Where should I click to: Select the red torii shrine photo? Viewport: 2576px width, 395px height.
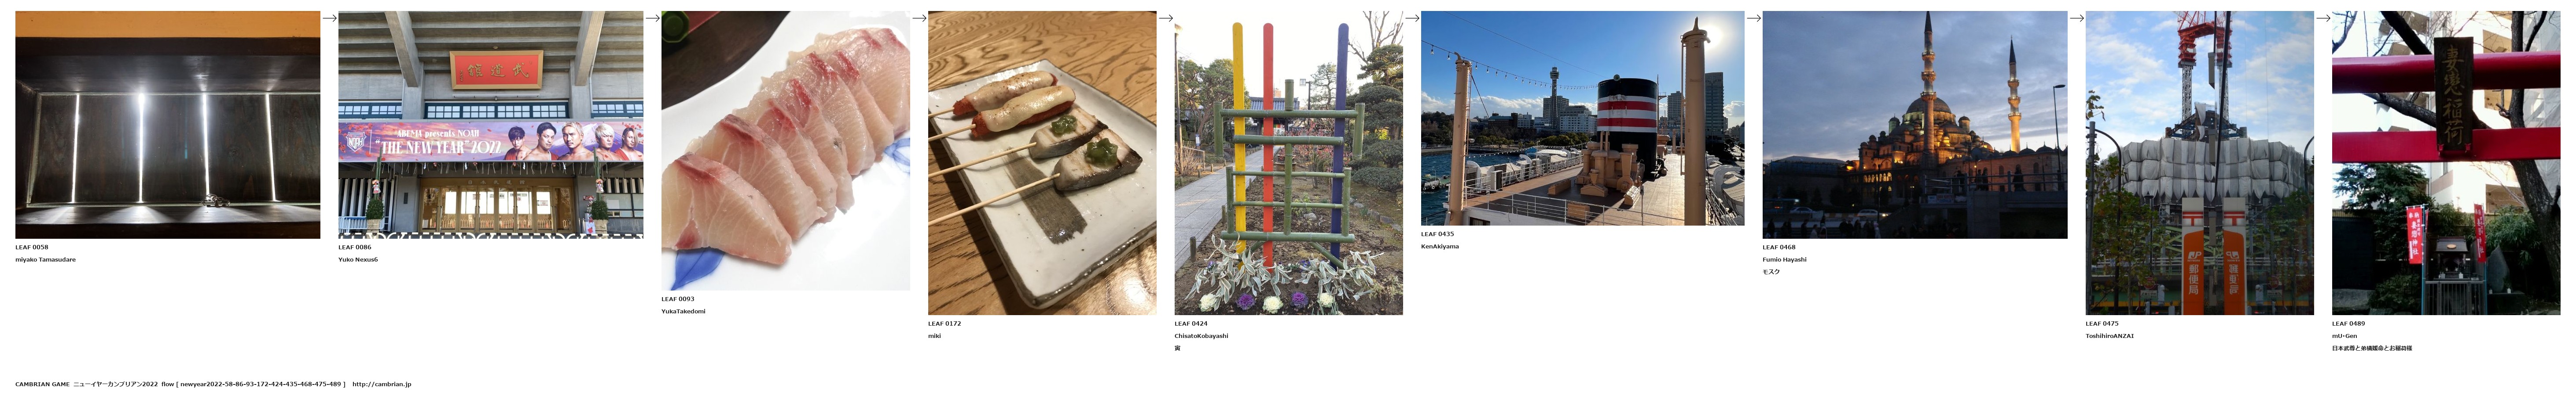point(2446,162)
